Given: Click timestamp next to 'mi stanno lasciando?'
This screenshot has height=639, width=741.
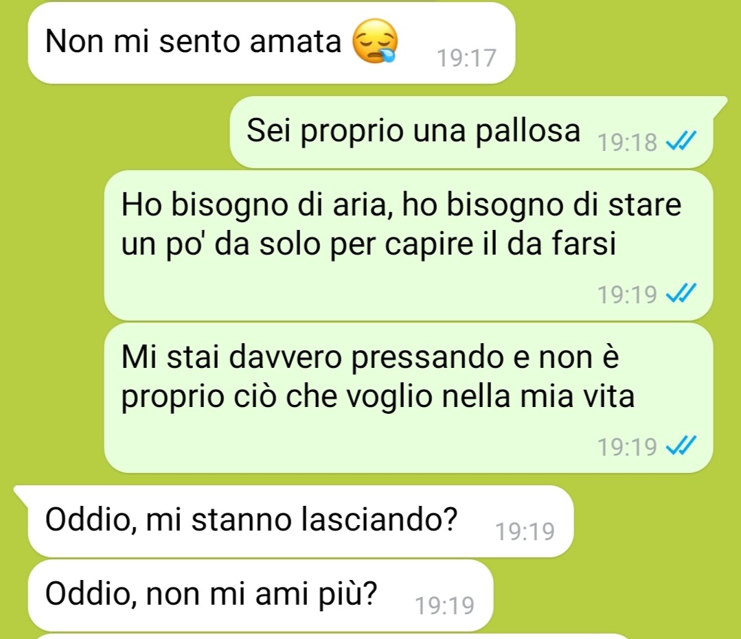Looking at the screenshot, I should coord(525,531).
